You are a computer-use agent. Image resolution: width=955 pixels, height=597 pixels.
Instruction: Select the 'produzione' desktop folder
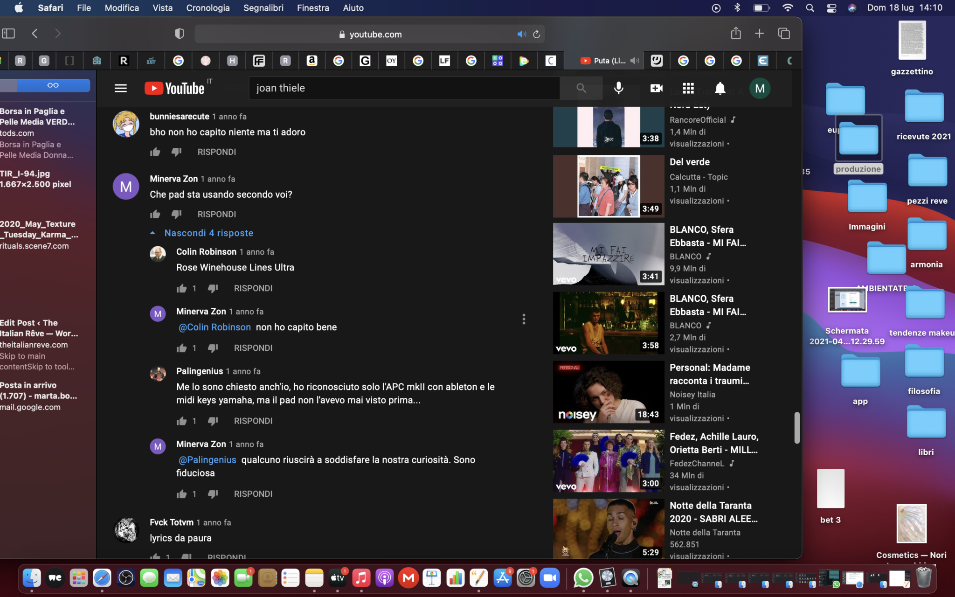click(x=858, y=145)
